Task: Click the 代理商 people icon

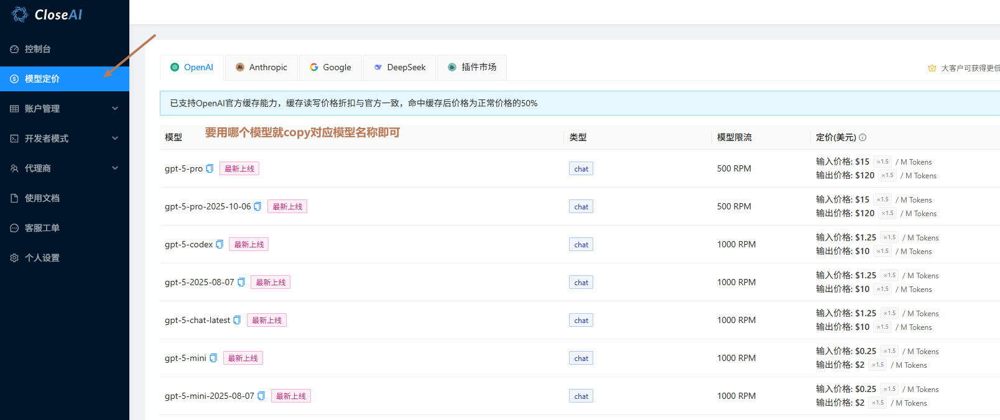Action: [14, 168]
